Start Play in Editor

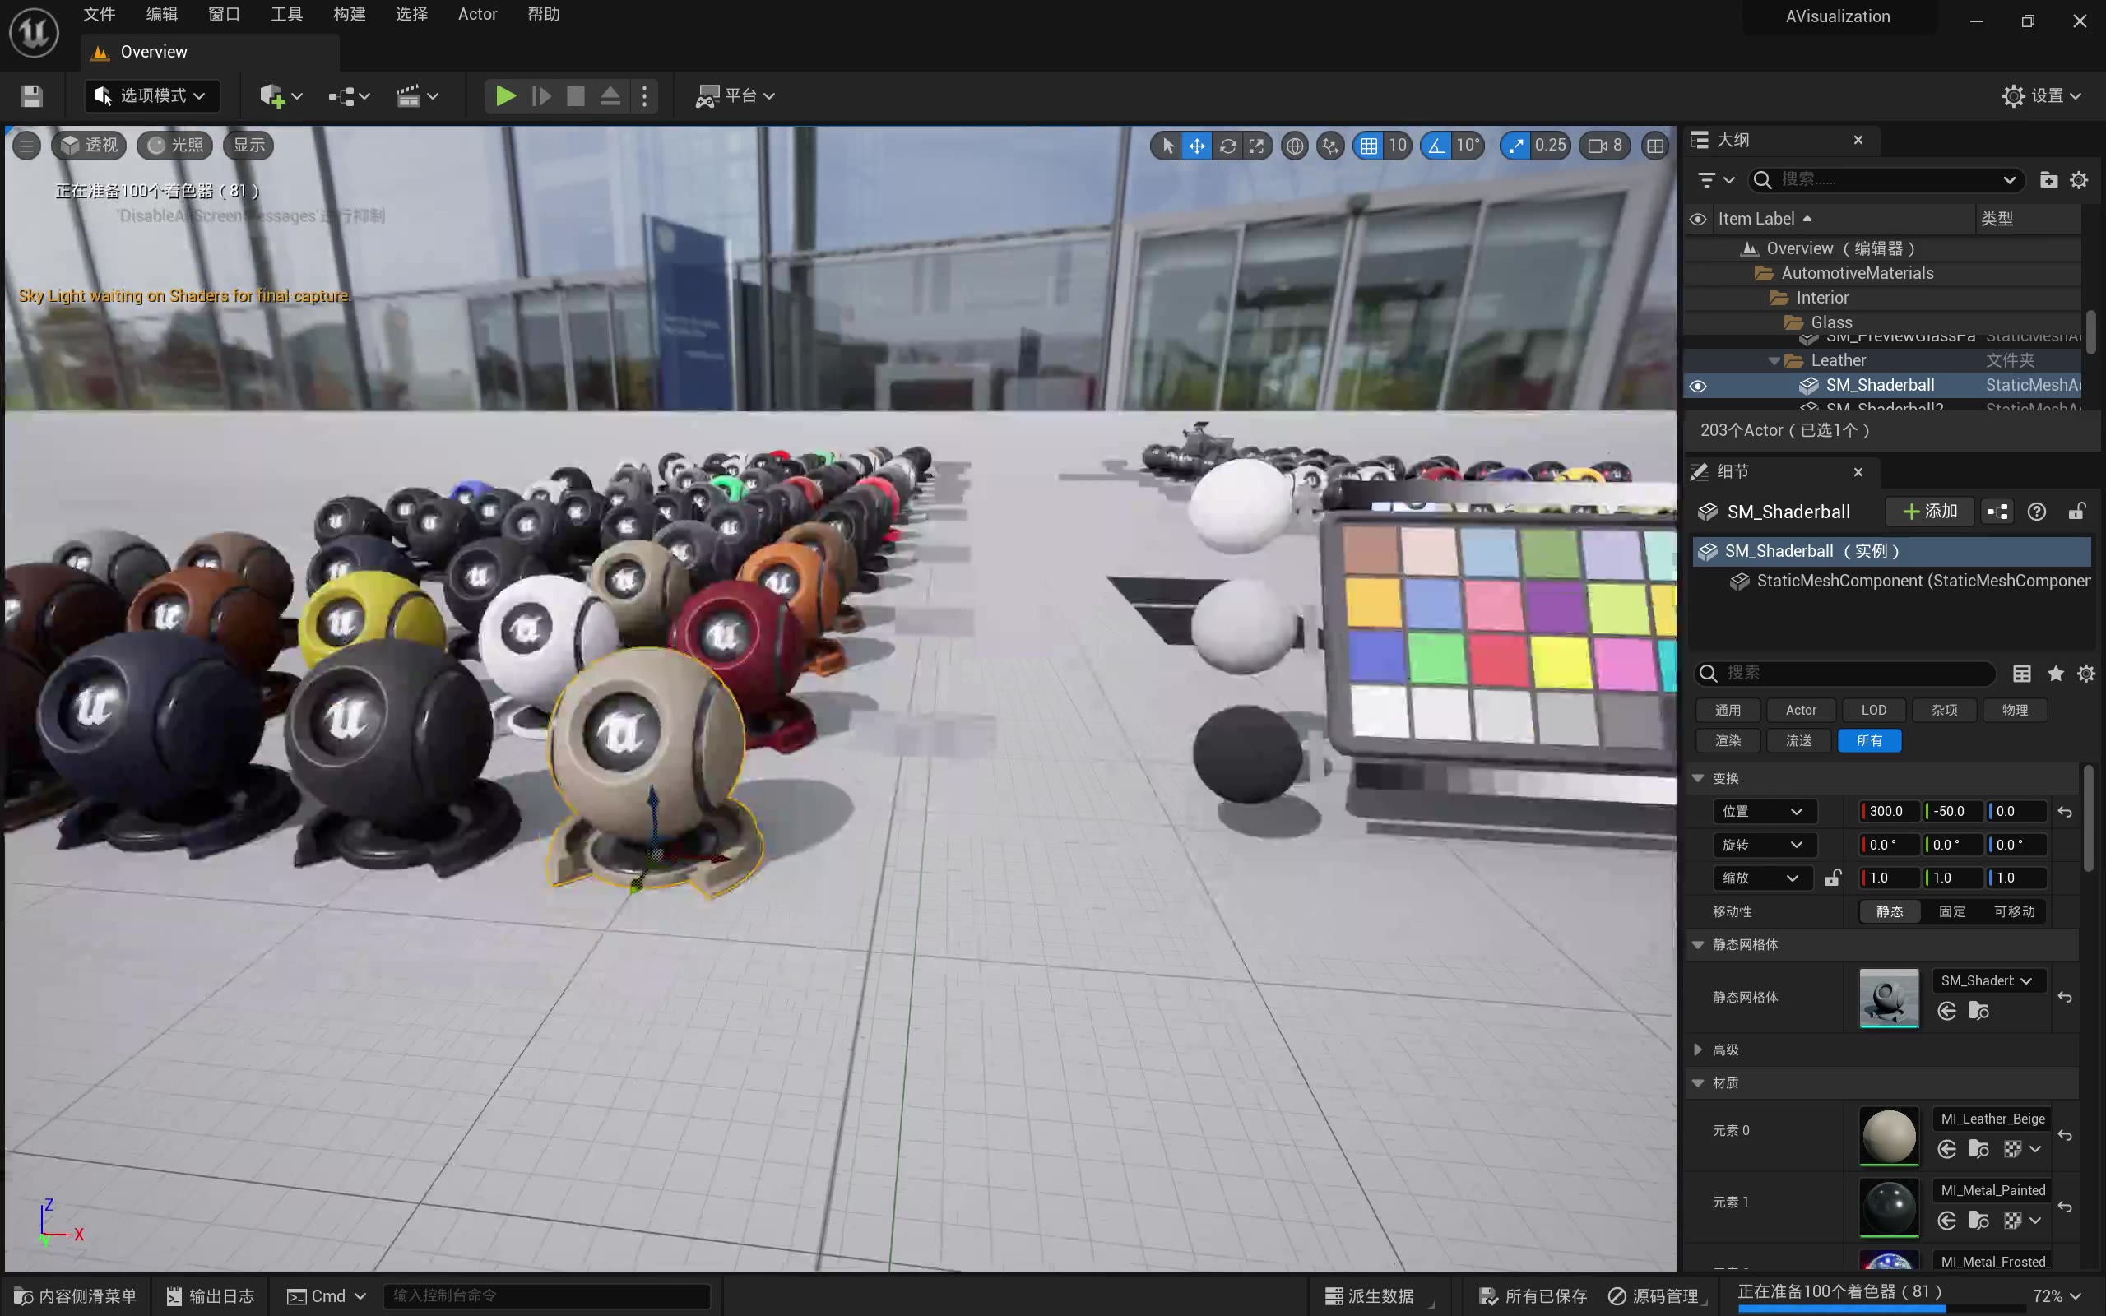click(505, 95)
